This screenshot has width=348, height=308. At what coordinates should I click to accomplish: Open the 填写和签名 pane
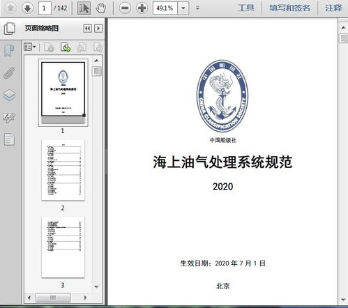tap(289, 8)
